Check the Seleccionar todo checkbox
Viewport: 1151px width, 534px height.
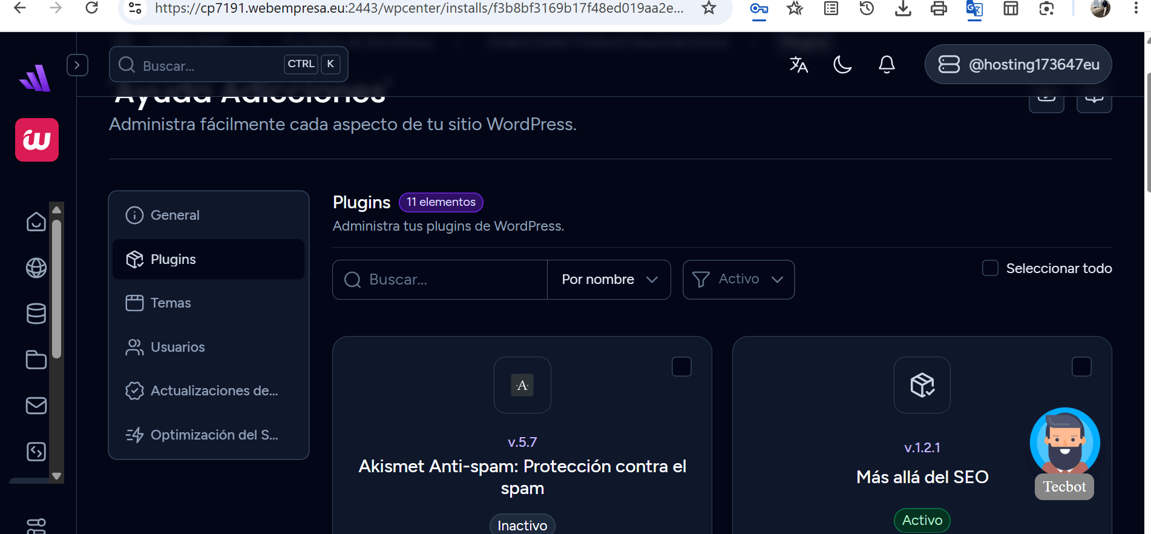990,268
